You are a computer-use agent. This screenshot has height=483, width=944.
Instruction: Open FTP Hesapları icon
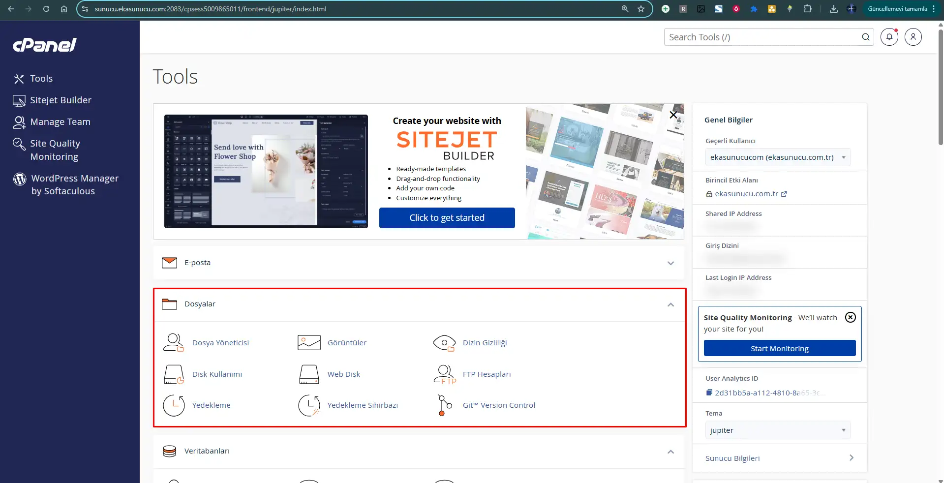[x=444, y=374]
